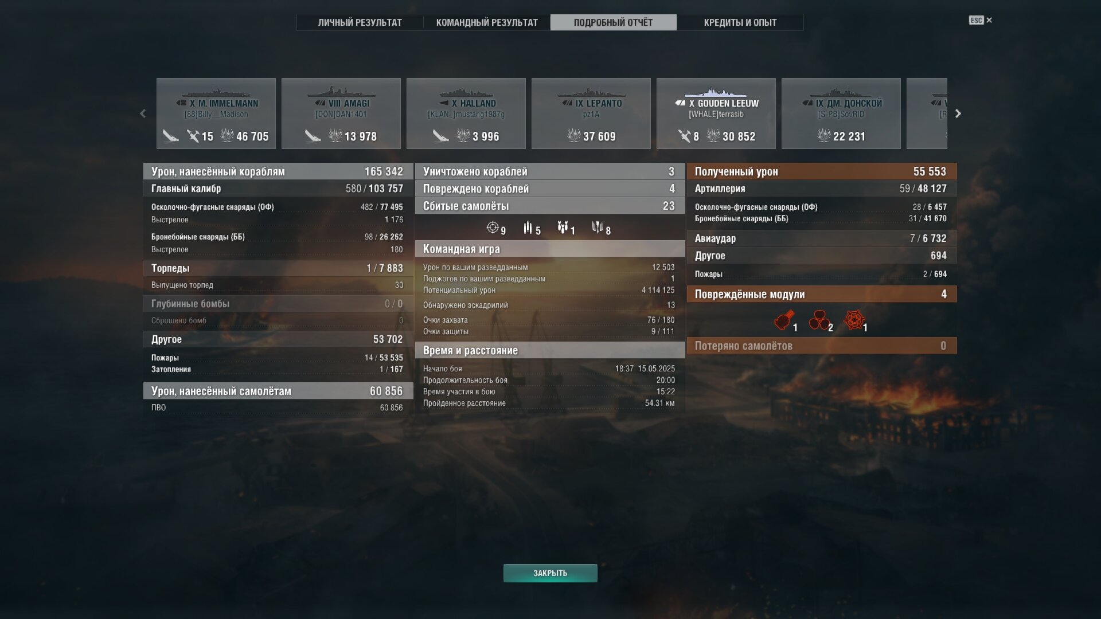This screenshot has width=1101, height=619.
Task: Click the damaged steering gear module icon
Action: [854, 320]
